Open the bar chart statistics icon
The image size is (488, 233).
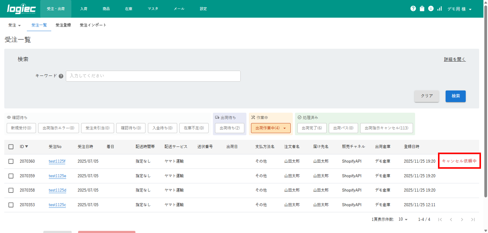pos(440,9)
